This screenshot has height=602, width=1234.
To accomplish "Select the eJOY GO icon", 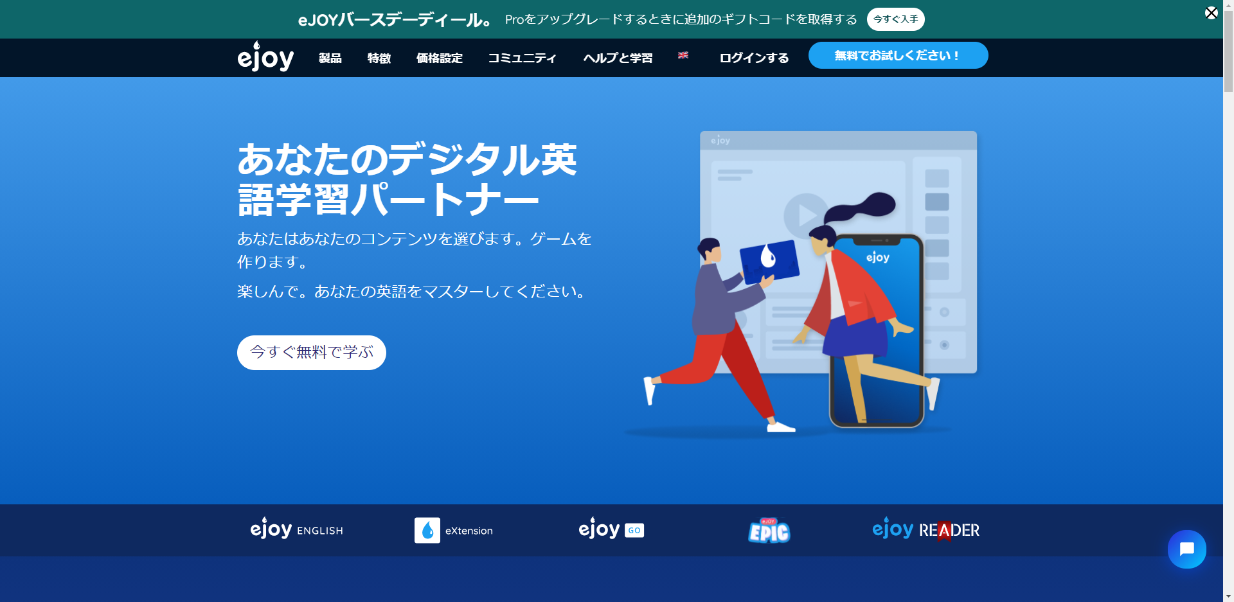I will [610, 529].
